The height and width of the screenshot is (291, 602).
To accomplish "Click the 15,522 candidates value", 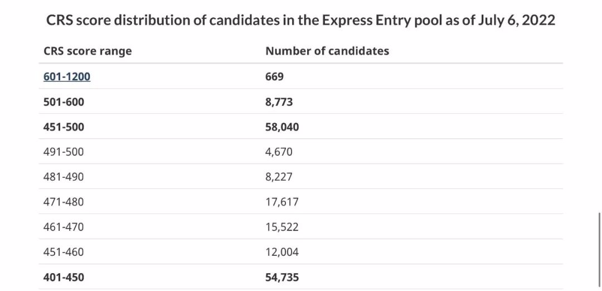I will tap(282, 227).
